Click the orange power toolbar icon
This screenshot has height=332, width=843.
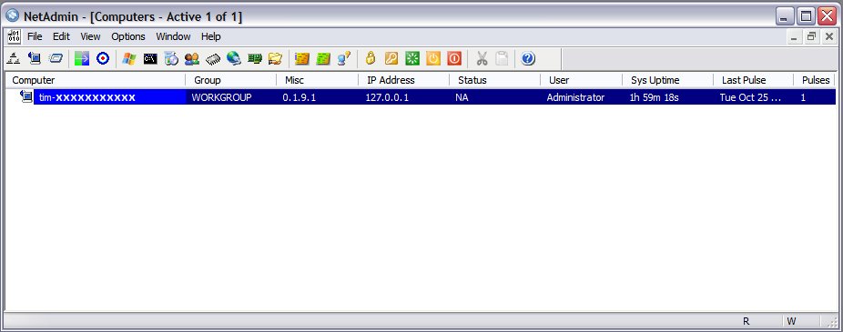click(433, 58)
